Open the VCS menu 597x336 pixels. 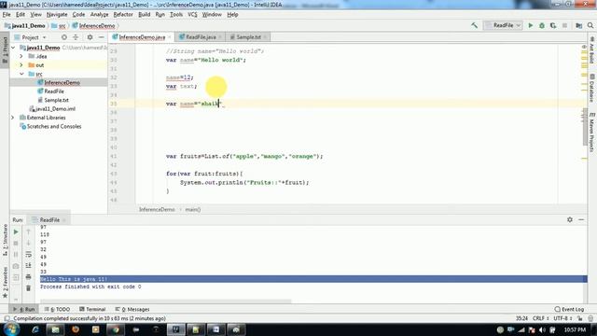coord(192,15)
